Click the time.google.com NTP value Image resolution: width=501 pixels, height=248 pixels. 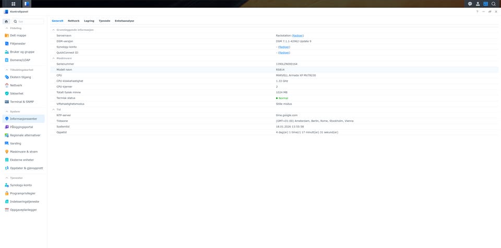tap(287, 115)
